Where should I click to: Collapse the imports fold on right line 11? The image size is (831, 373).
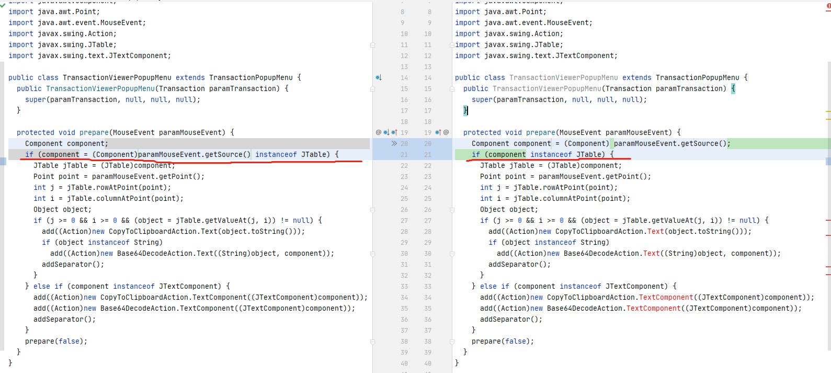point(452,45)
